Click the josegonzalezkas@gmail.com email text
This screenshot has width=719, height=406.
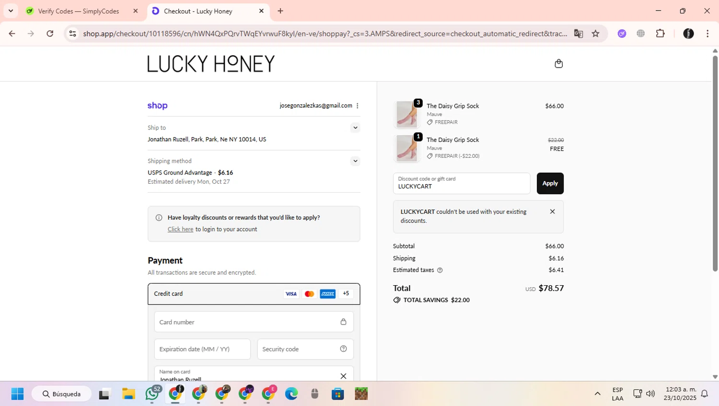(316, 106)
